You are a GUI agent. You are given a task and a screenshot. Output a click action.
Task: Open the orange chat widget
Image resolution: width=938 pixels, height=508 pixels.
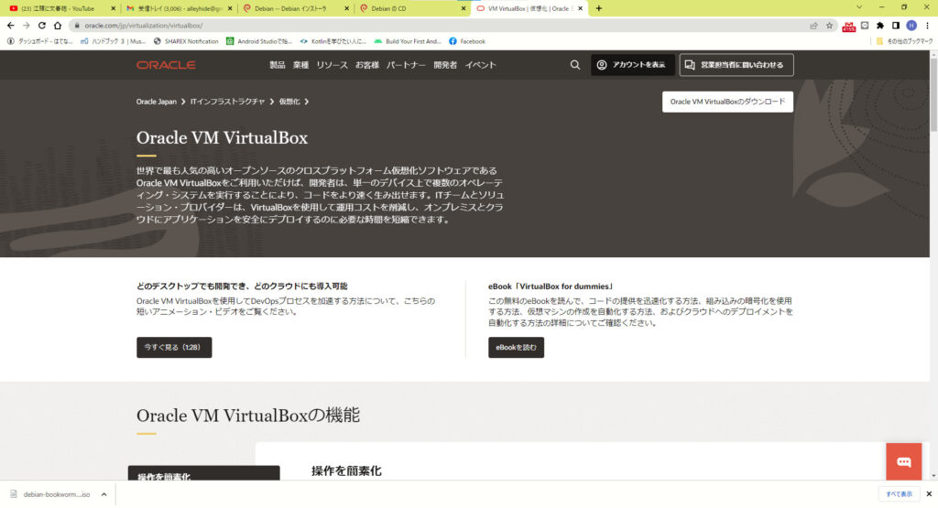[903, 461]
